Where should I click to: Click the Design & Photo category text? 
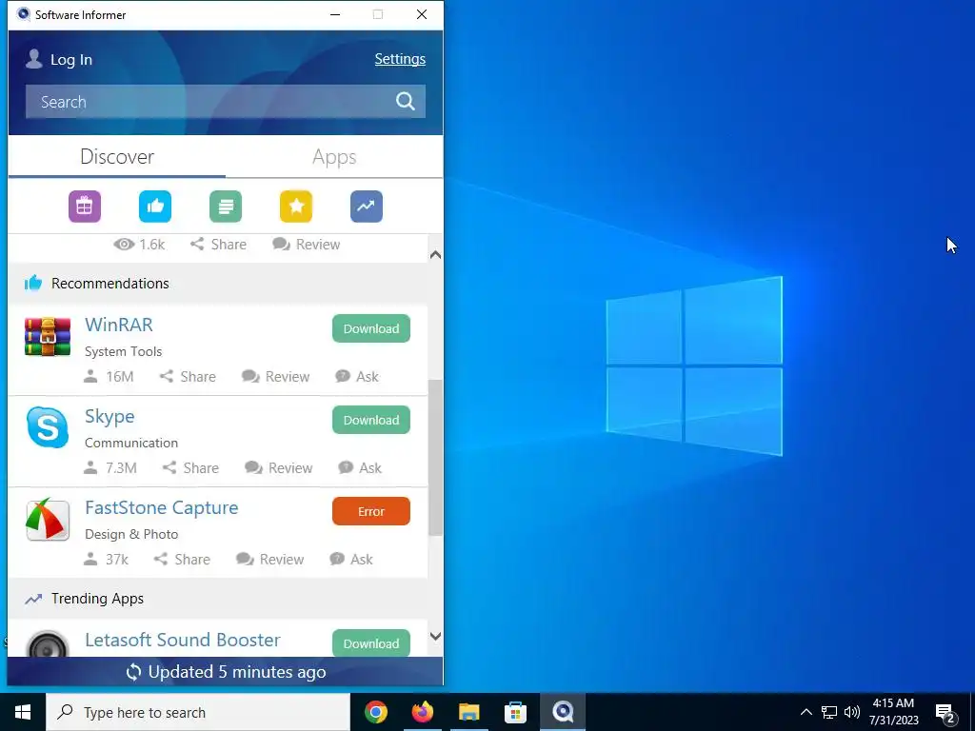[x=131, y=535]
